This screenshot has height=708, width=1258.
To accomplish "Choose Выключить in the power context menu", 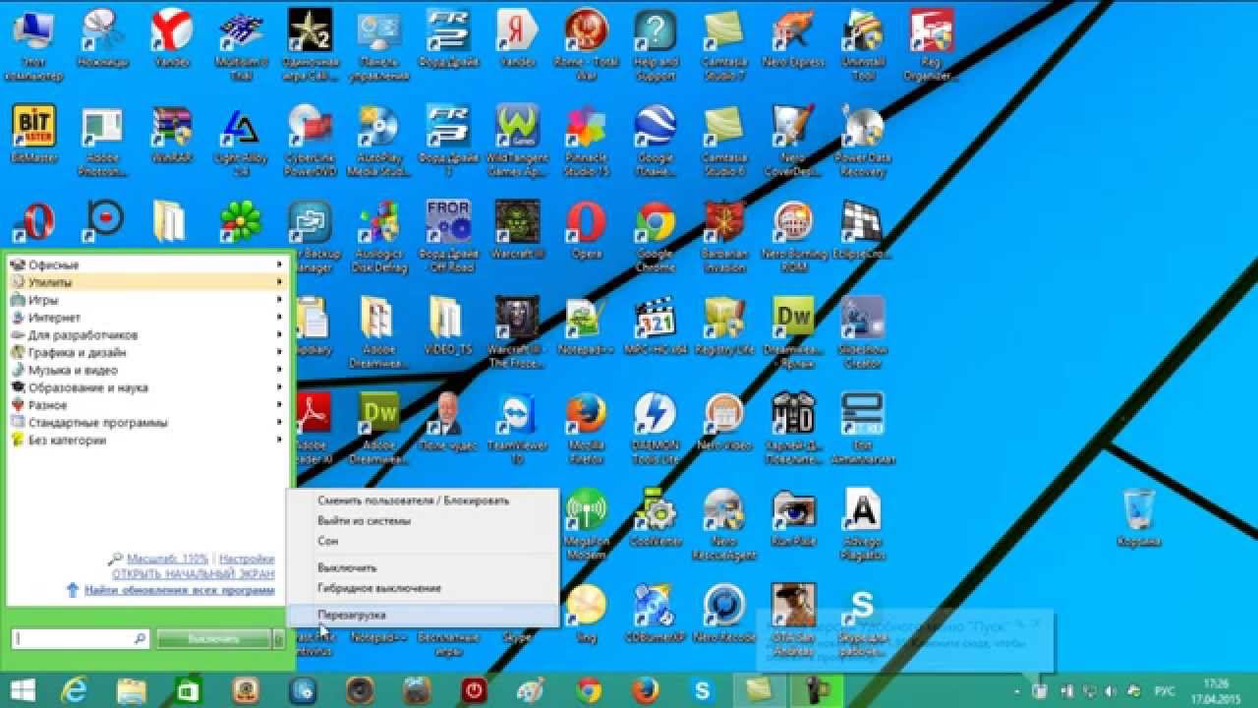I will 423,567.
